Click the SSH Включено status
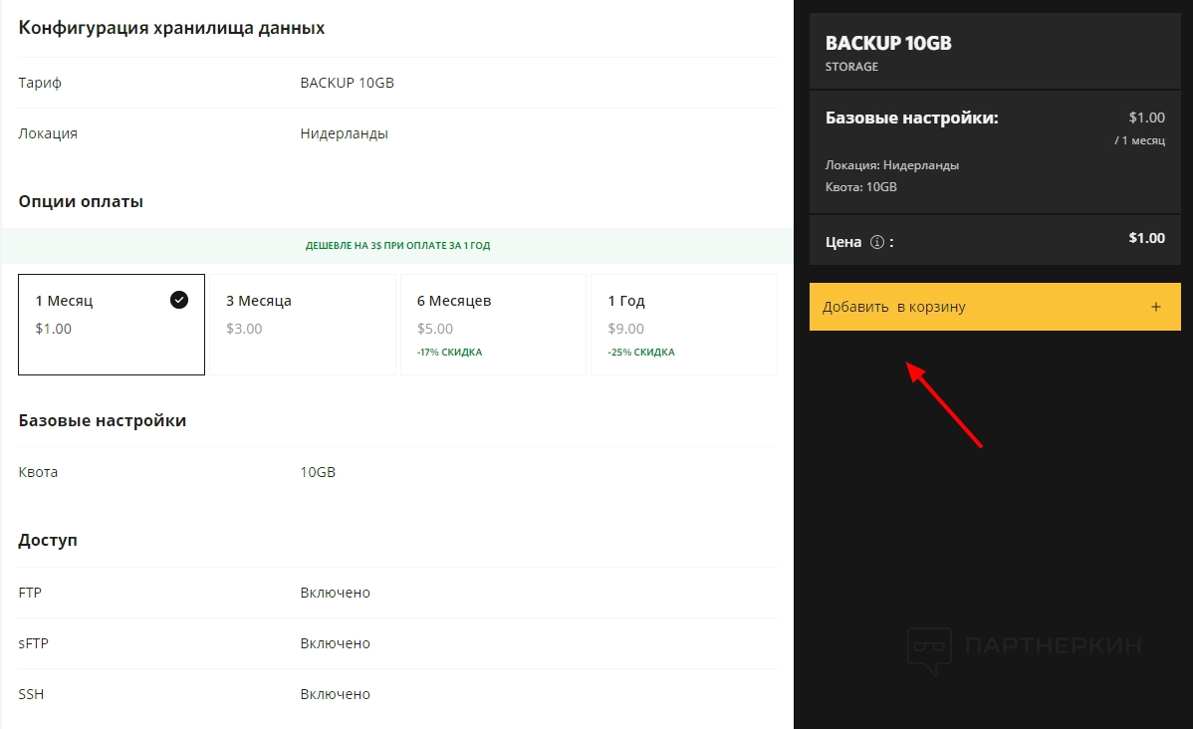 click(335, 694)
